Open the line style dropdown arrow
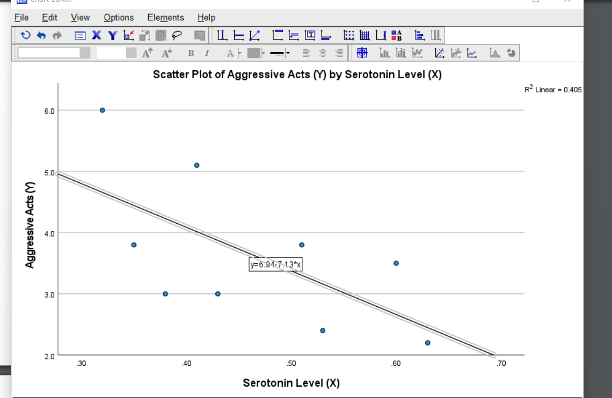Image resolution: width=612 pixels, height=398 pixels. click(288, 53)
